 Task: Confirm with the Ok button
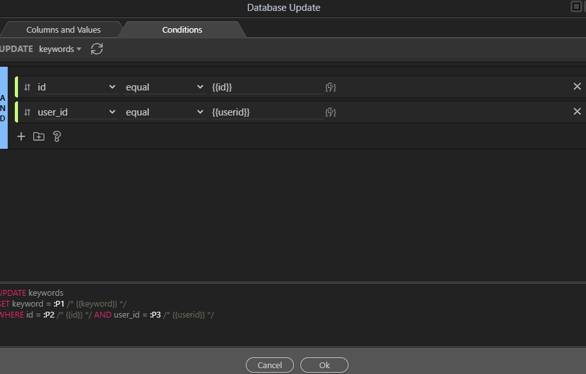pos(324,365)
